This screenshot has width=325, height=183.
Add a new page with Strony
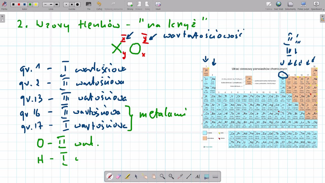(x=130, y=5)
